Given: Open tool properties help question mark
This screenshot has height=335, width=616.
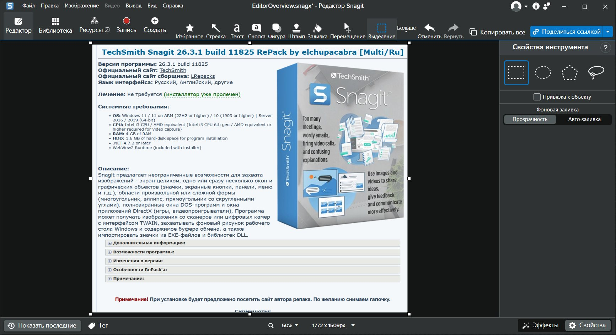Looking at the screenshot, I should pyautogui.click(x=605, y=48).
